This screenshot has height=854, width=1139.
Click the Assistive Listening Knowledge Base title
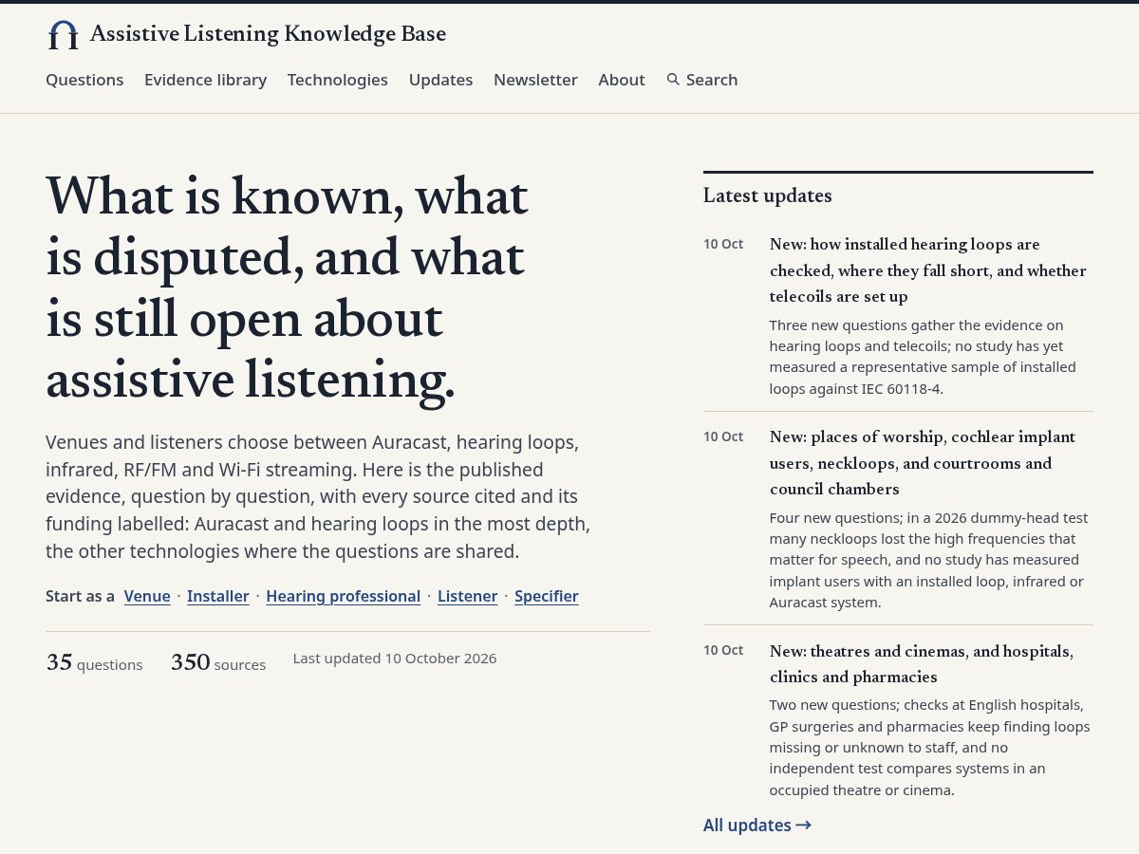(x=268, y=34)
